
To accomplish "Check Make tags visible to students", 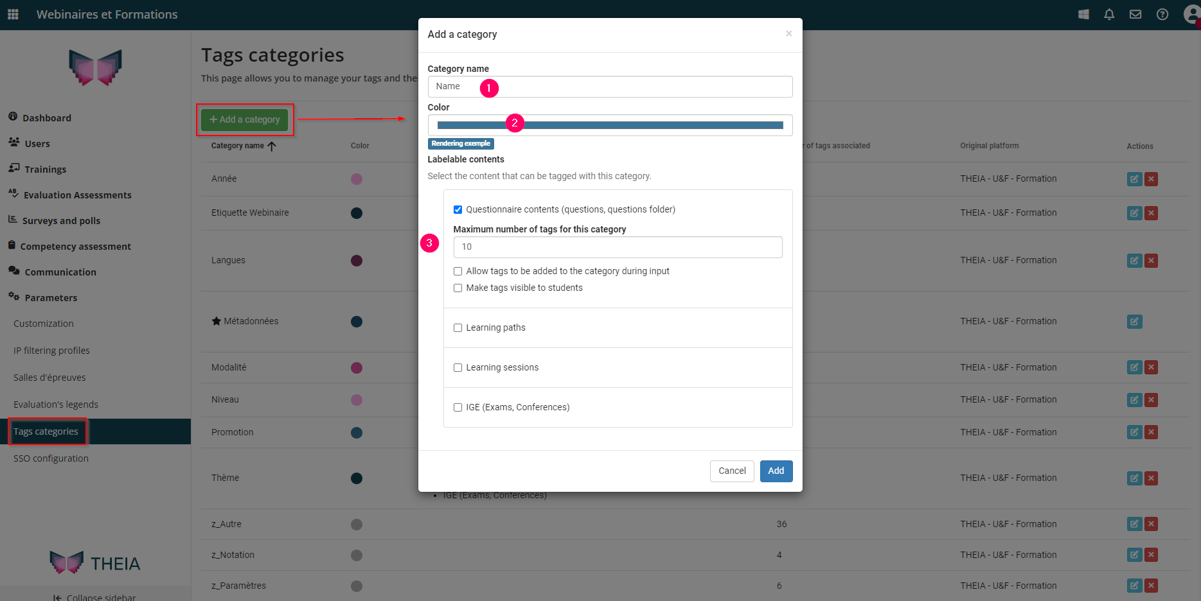I will tap(458, 288).
